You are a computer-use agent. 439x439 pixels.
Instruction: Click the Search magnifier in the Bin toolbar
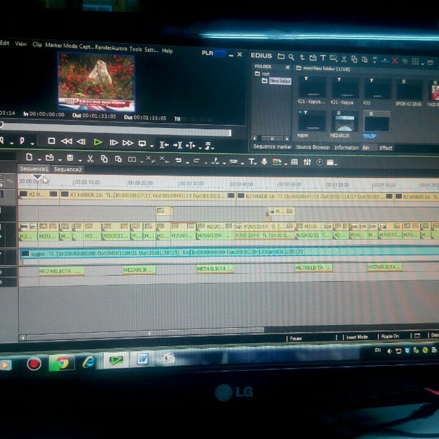pos(291,57)
